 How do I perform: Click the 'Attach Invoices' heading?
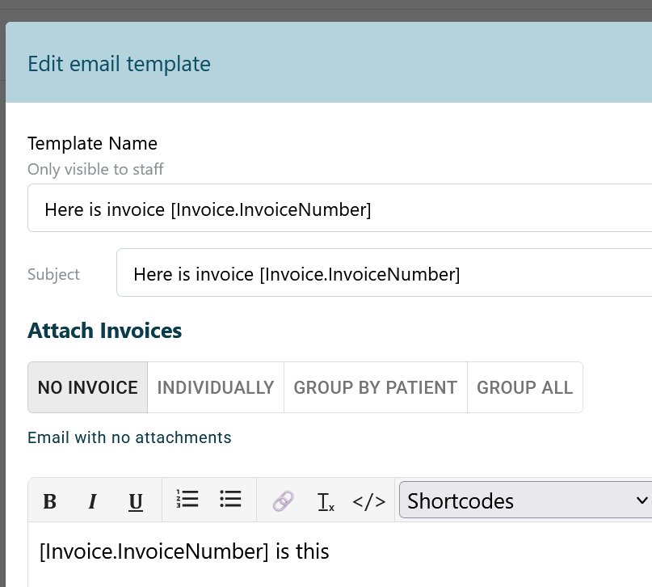pos(104,331)
